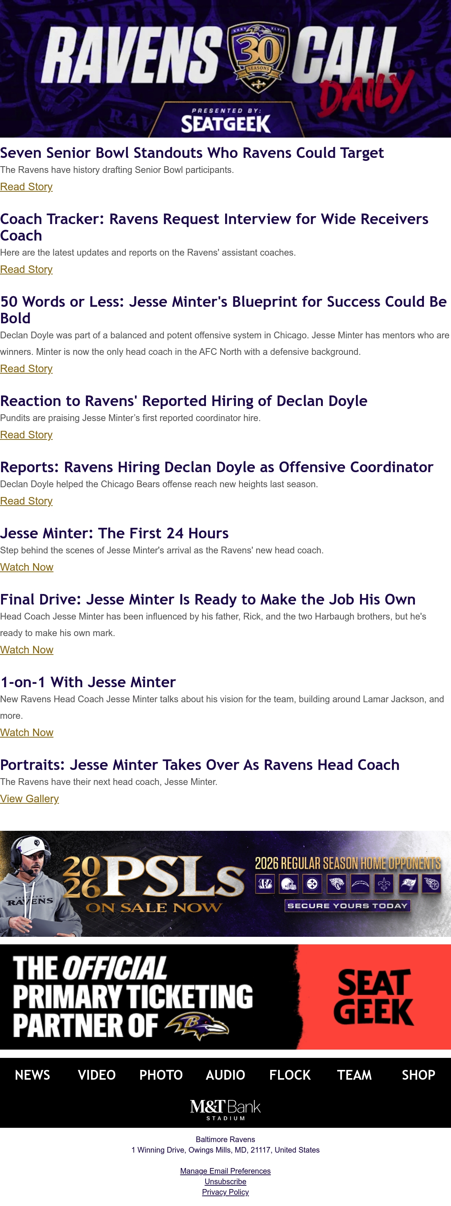Click headline Reports: Ravens Hiring Declan Doyle

click(216, 467)
